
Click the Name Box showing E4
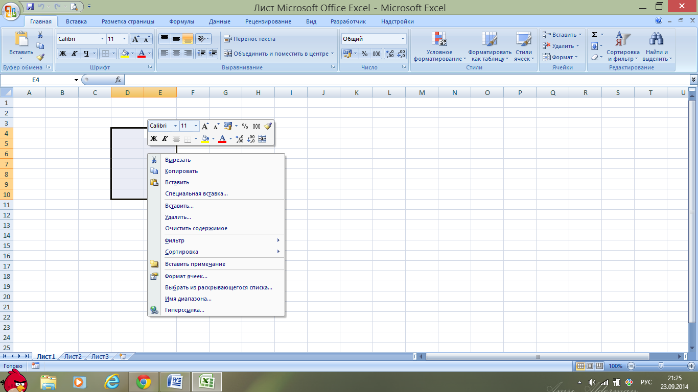click(x=40, y=80)
